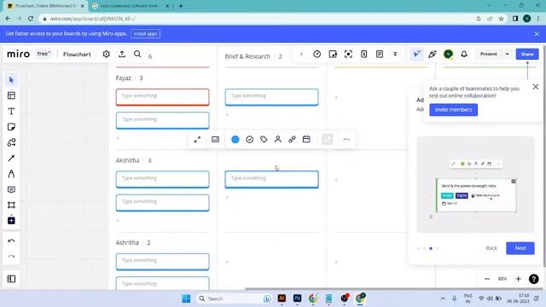Add tag to card
Screen dimensions: 546x307
[x=264, y=139]
